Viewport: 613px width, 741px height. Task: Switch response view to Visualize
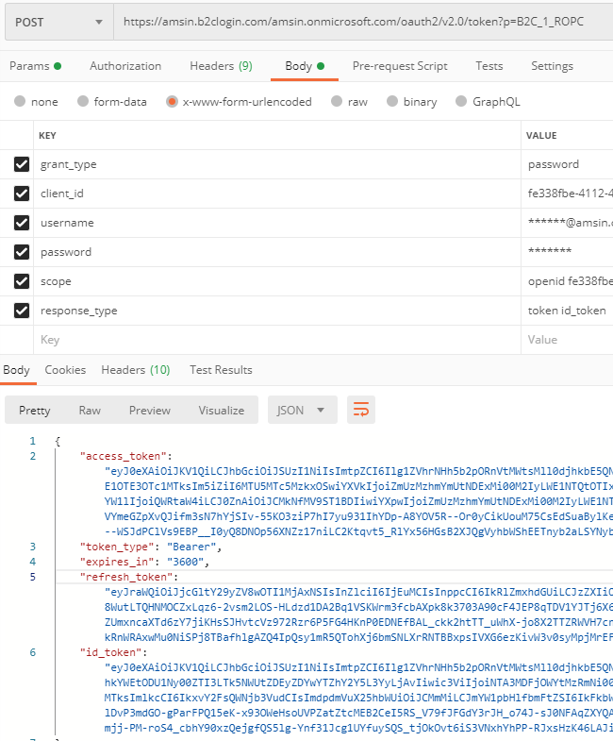point(222,411)
